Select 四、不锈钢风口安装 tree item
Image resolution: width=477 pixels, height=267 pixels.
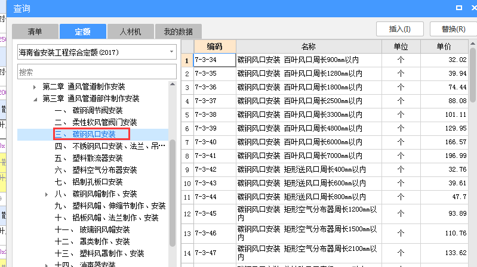[110, 146]
